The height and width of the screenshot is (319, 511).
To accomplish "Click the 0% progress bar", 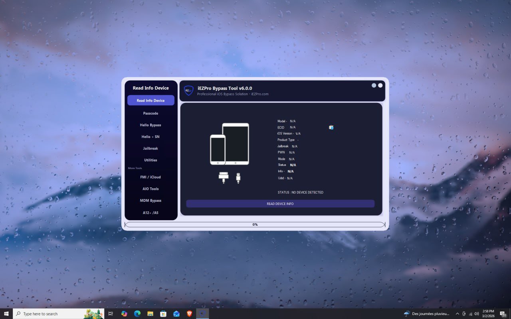I will pos(254,224).
